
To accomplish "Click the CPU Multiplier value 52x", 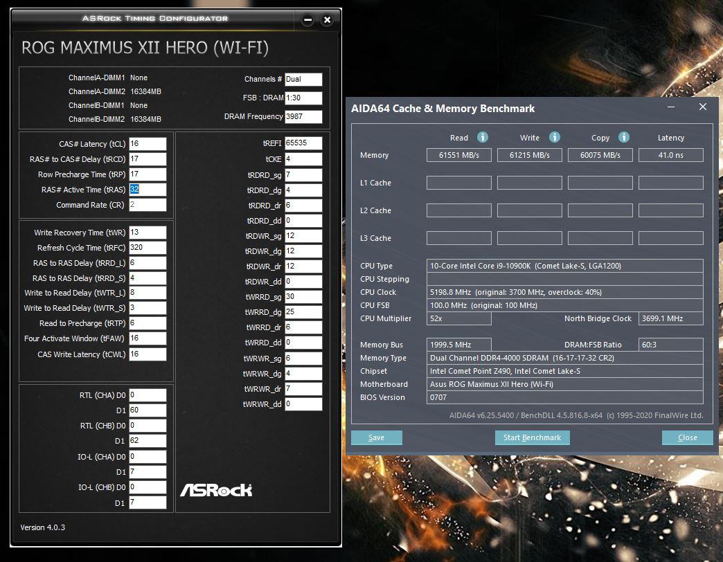I will pyautogui.click(x=458, y=318).
